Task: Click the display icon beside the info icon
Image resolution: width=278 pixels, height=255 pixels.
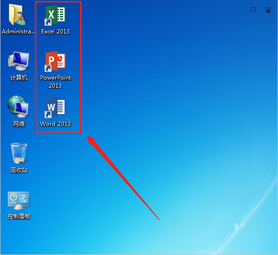Action: pyautogui.click(x=268, y=10)
